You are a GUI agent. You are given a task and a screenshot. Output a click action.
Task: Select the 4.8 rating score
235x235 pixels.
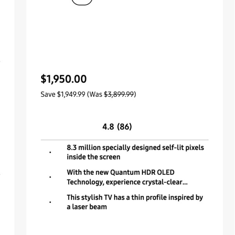(108, 127)
